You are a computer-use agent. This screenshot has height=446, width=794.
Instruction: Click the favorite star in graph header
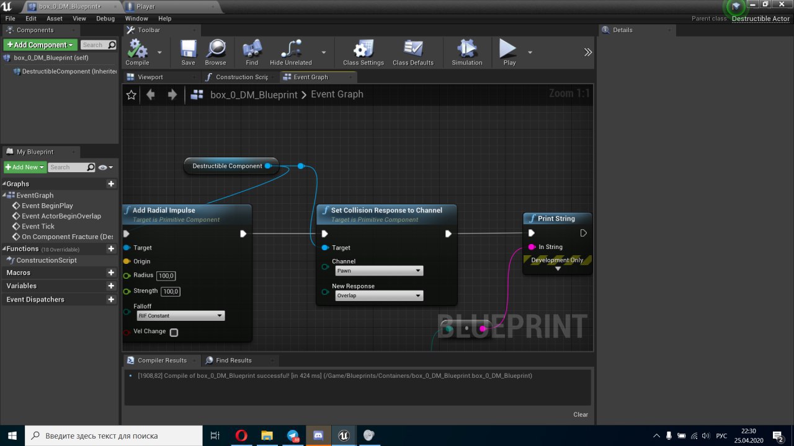pyautogui.click(x=132, y=95)
